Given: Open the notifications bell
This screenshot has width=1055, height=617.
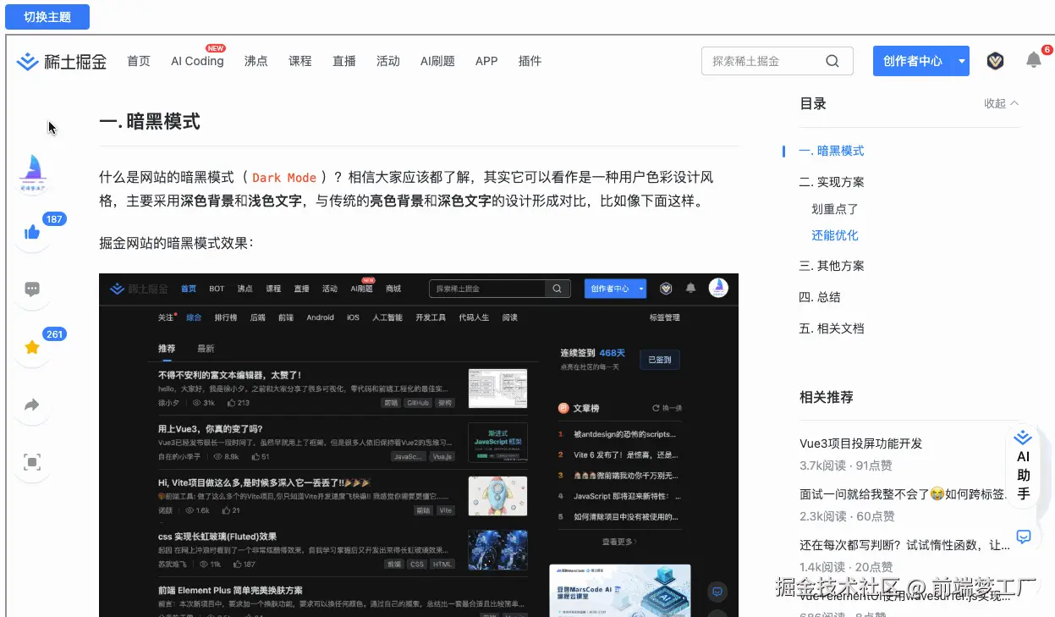Looking at the screenshot, I should coord(1034,60).
